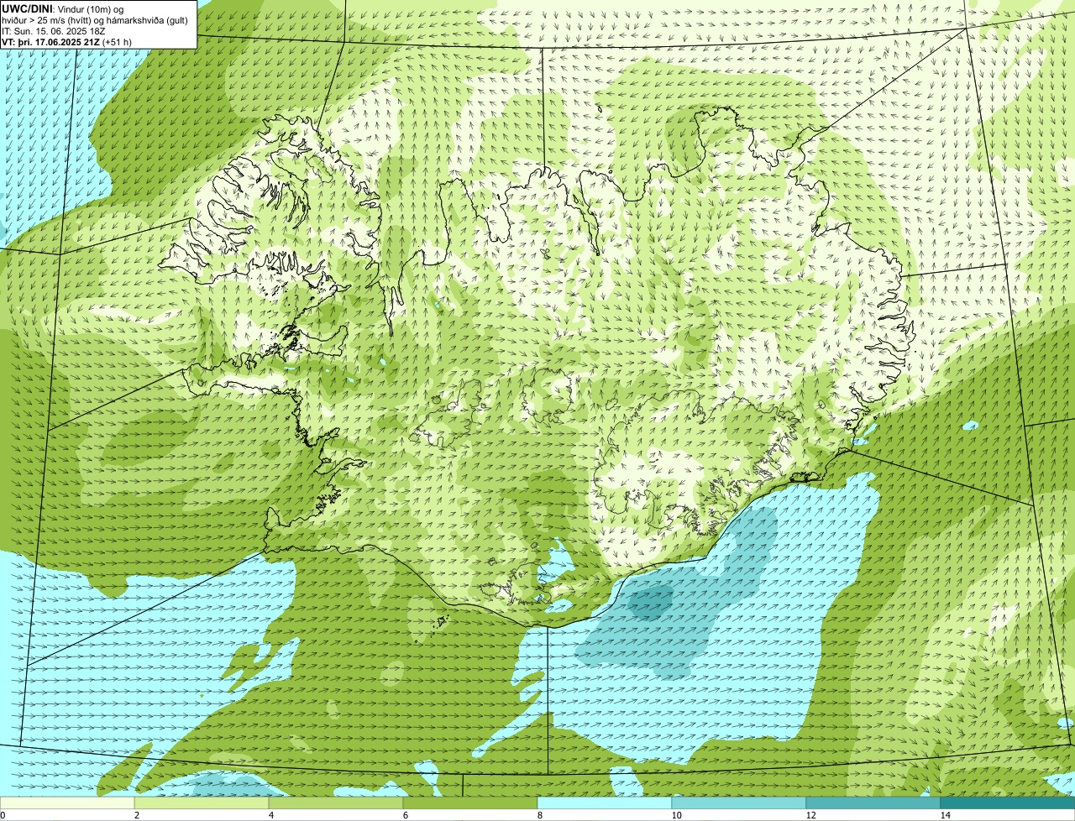The width and height of the screenshot is (1075, 821).
Task: Click the line mentioning "hámarkshviða (gult)"
Action: point(95,19)
